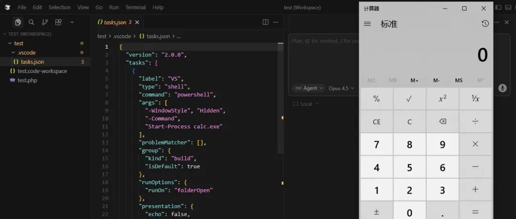This screenshot has height=219, width=516.
Task: Click the M+ memory add button
Action: point(415,80)
